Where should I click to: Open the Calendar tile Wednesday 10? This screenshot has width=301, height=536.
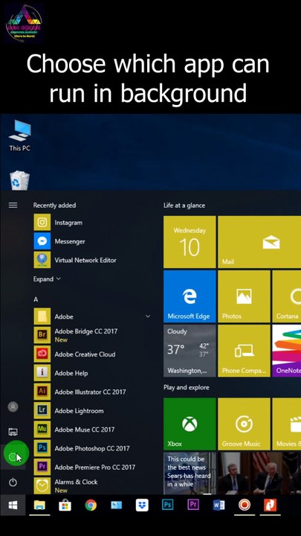pos(190,242)
